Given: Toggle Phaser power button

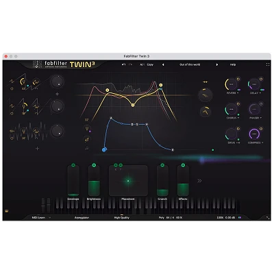Looking at the screenshot, I should pyautogui.click(x=261, y=104).
